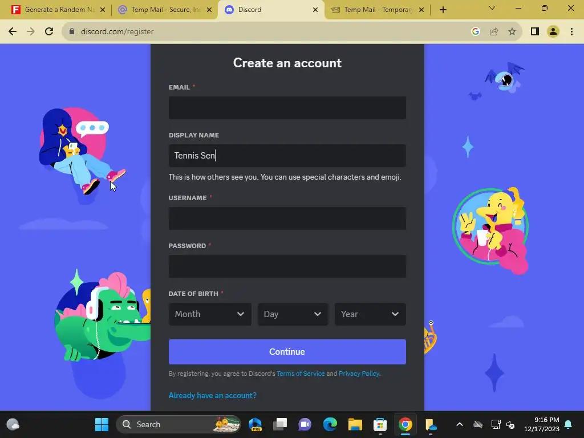Open the clock showing 9:16 PM

click(542, 424)
